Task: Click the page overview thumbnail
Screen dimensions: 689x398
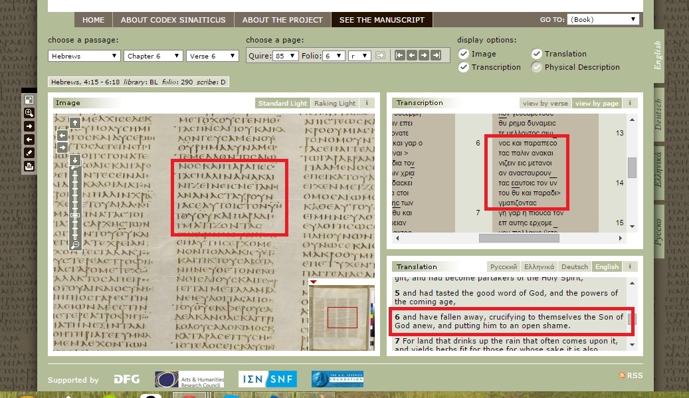Action: click(x=342, y=318)
